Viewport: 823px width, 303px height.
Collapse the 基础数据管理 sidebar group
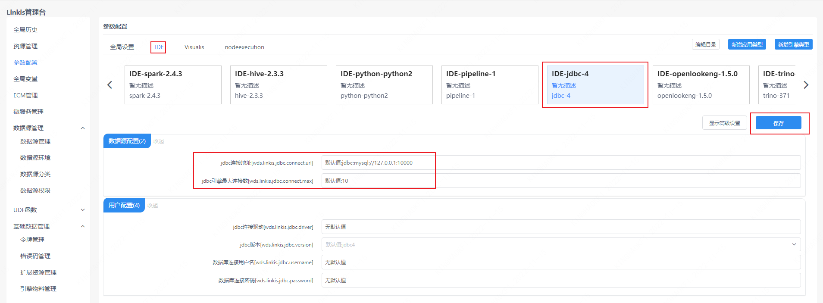tap(83, 226)
